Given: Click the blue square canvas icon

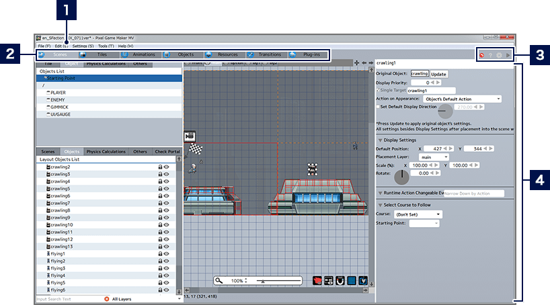Looking at the screenshot, I should (x=352, y=281).
